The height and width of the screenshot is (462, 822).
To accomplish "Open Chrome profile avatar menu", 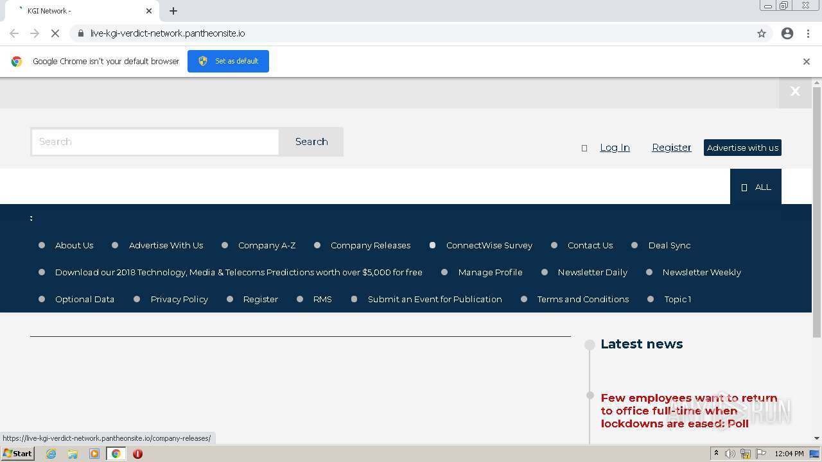I will [x=787, y=33].
